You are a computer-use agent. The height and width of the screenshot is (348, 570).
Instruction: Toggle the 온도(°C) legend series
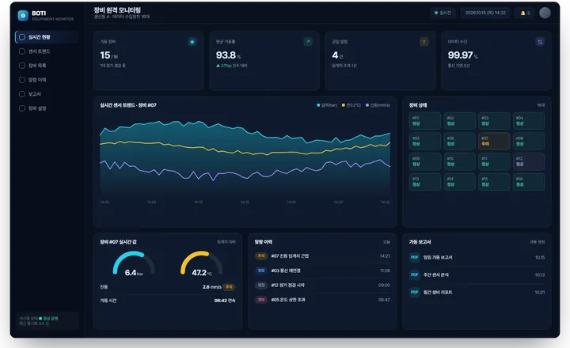tap(351, 105)
